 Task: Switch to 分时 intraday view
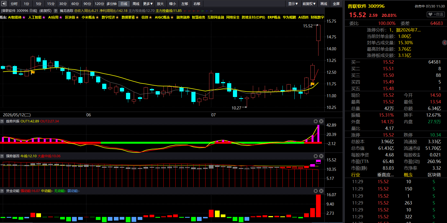coord(14,4)
